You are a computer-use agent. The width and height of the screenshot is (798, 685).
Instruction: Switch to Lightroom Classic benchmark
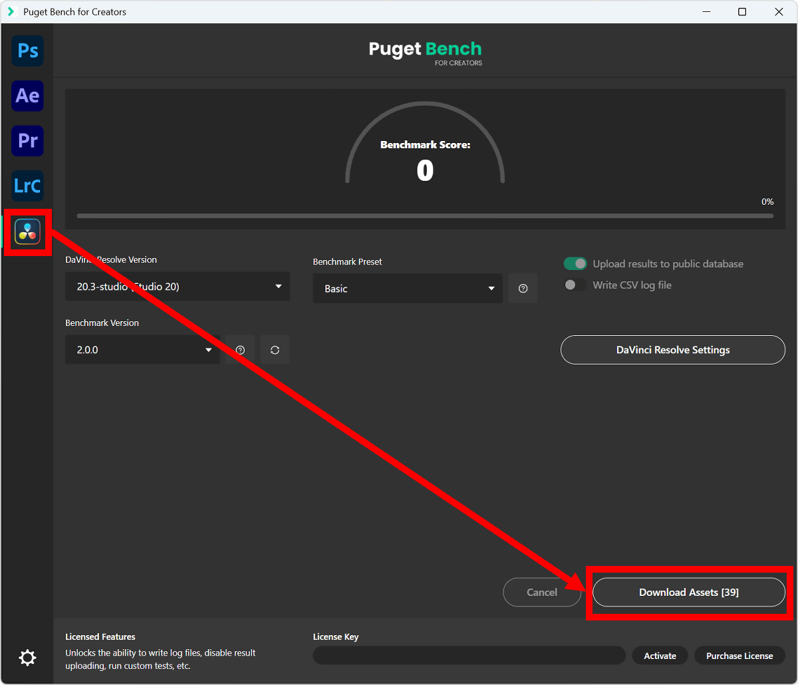point(27,186)
